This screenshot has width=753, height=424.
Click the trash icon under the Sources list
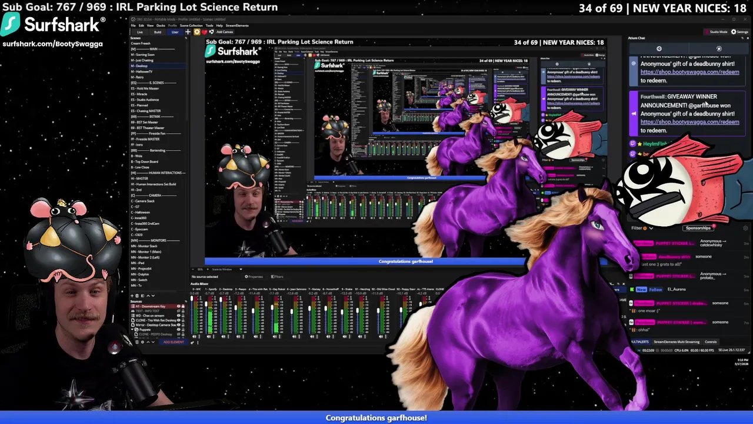tap(137, 342)
